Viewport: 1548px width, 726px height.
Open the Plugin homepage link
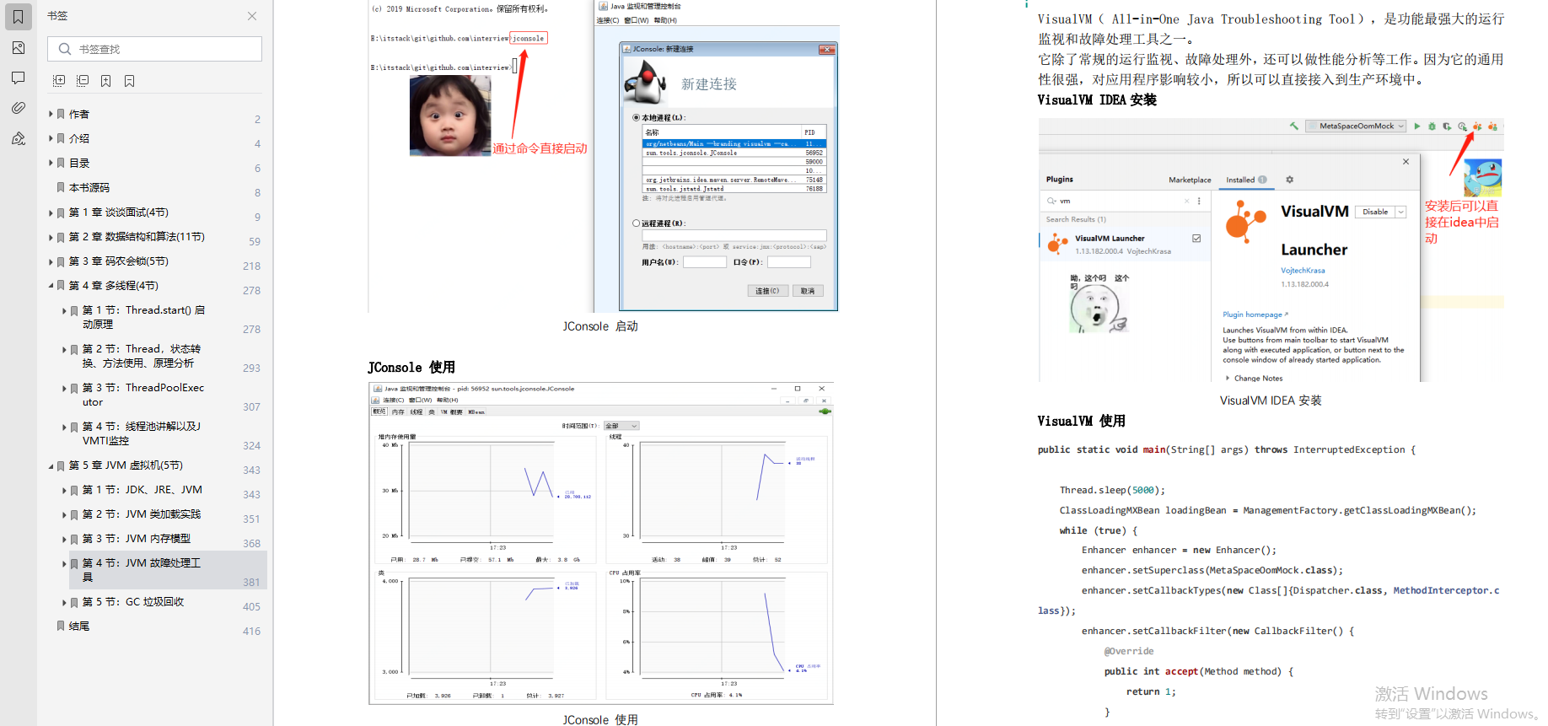point(1255,315)
